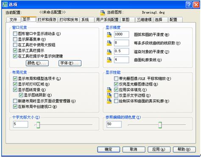Image resolution: width=201 pixels, height=157 pixels.
Task: Enable 图形窗口中显示滚动条 checkbox
Action: tap(15, 34)
